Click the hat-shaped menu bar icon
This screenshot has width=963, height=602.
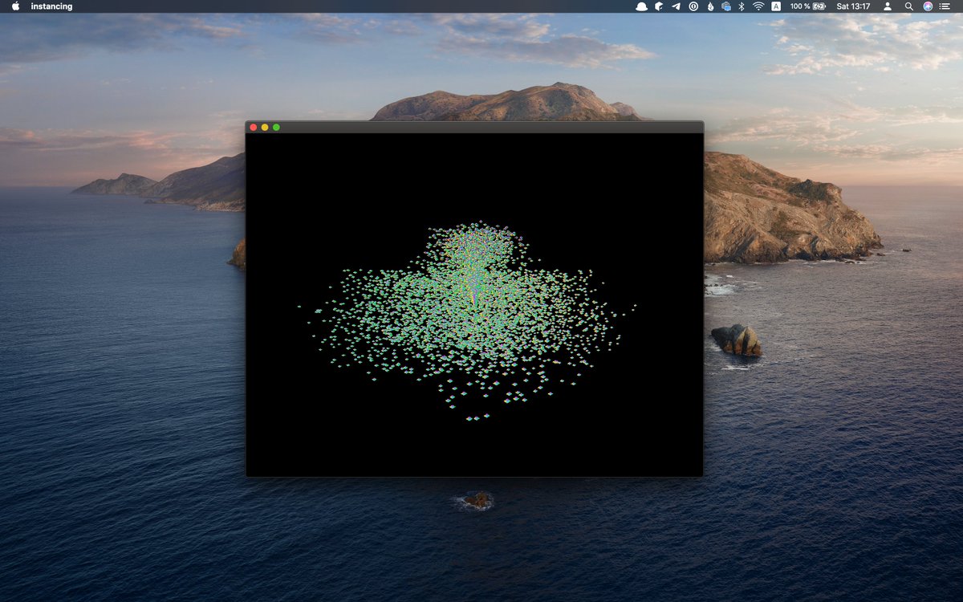641,6
